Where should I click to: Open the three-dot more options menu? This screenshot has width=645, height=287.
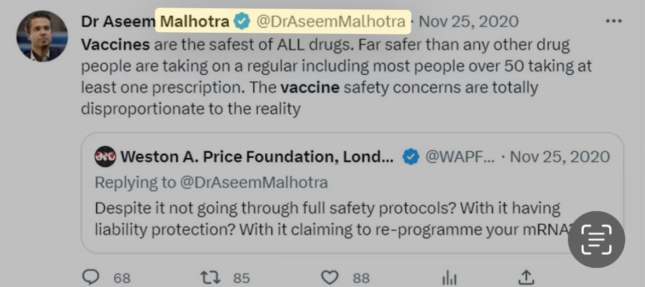pos(614,21)
